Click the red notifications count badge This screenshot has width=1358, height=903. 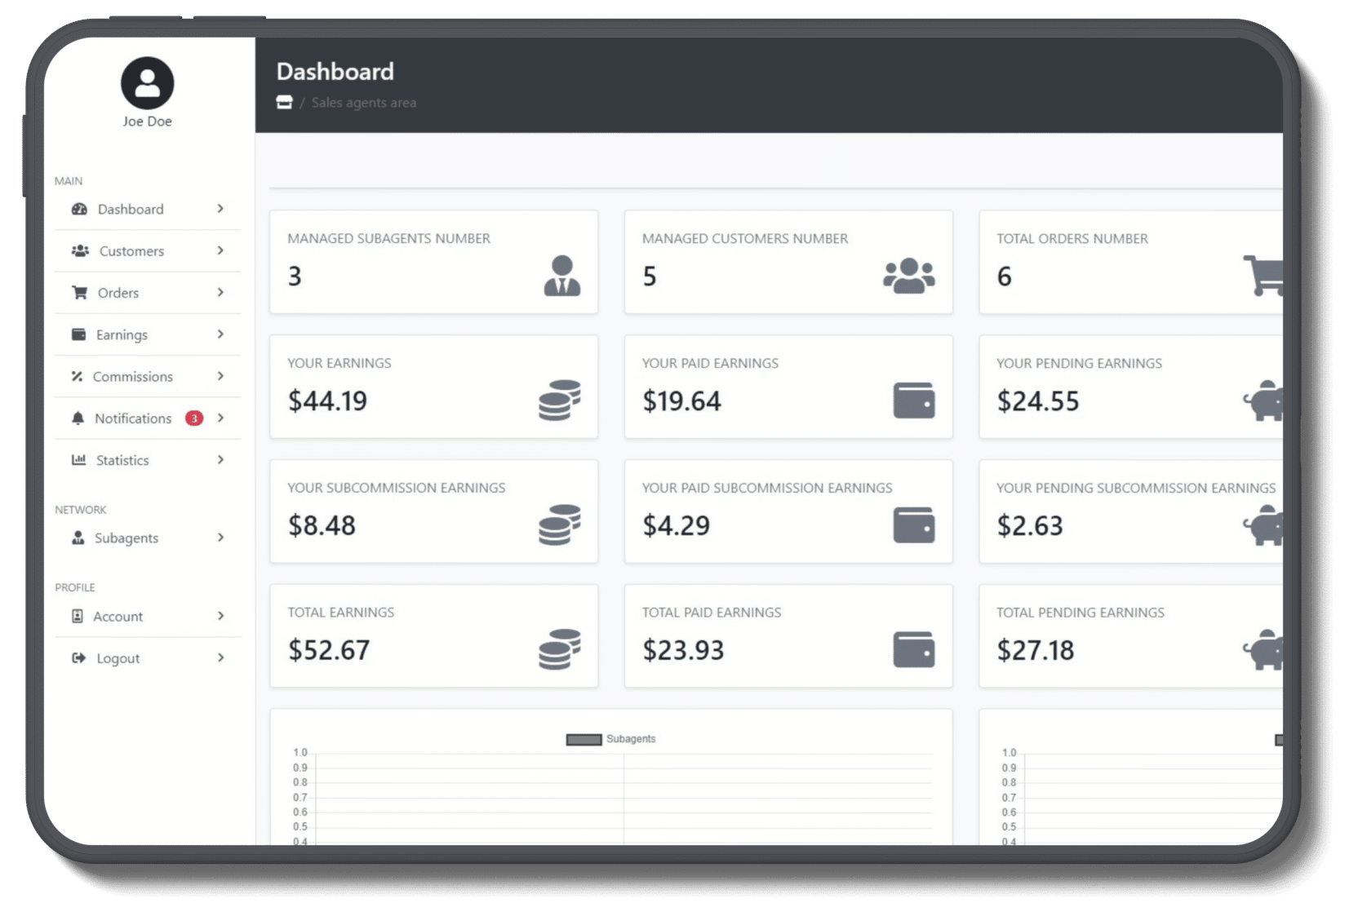(x=194, y=418)
